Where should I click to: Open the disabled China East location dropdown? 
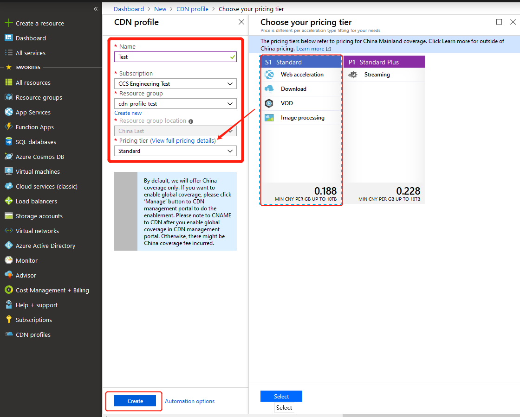pyautogui.click(x=175, y=131)
